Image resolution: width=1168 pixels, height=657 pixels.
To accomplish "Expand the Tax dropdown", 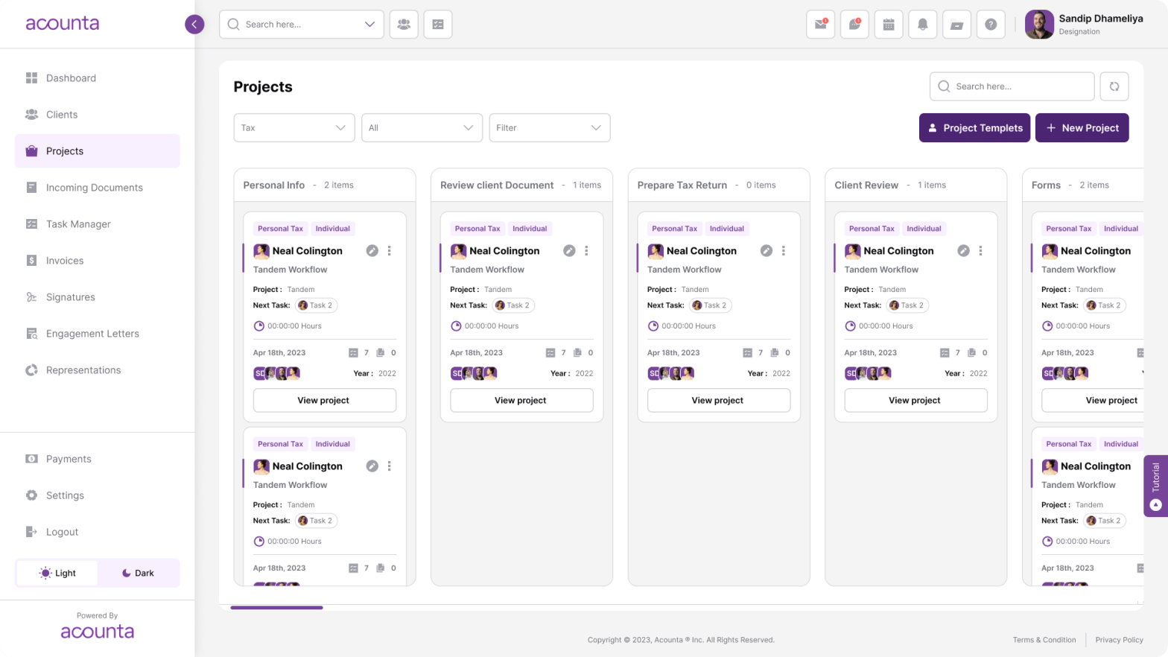I will (x=294, y=127).
